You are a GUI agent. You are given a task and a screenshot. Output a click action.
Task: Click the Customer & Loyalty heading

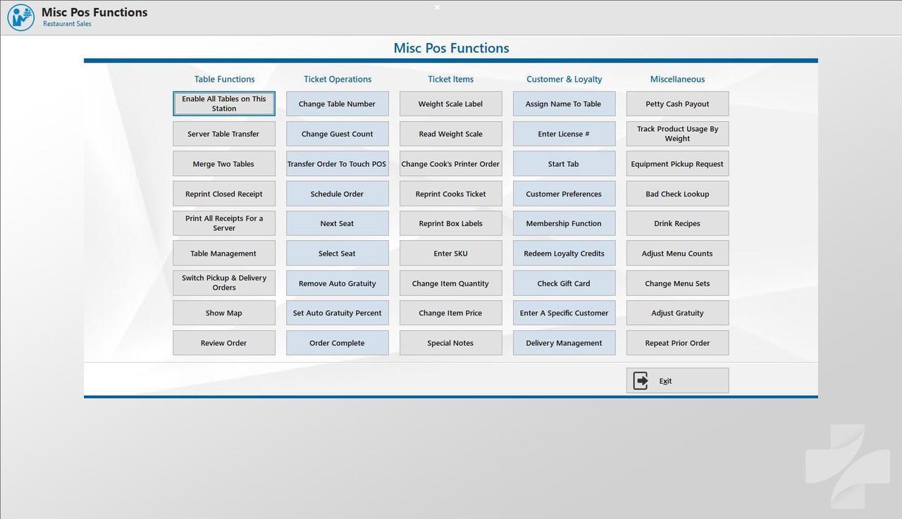(564, 79)
